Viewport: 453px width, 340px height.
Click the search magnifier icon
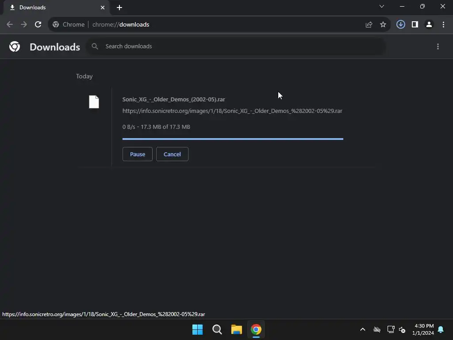tap(95, 46)
